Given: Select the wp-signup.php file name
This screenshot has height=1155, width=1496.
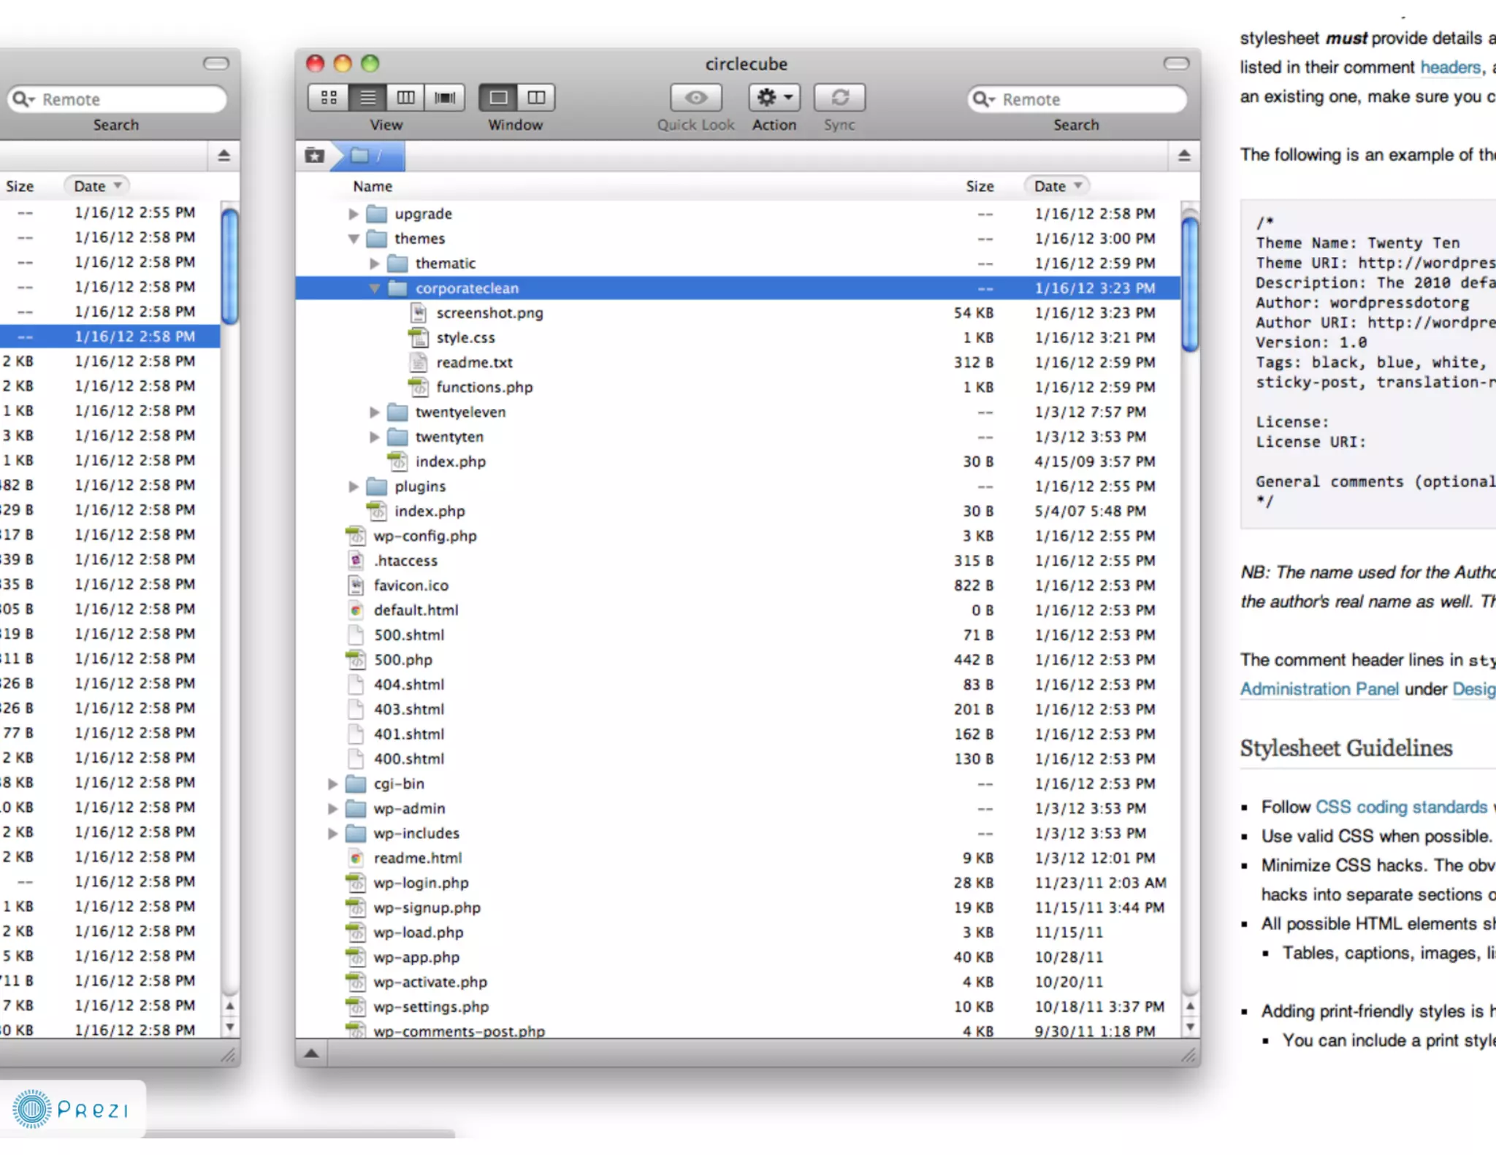Looking at the screenshot, I should coord(427,908).
